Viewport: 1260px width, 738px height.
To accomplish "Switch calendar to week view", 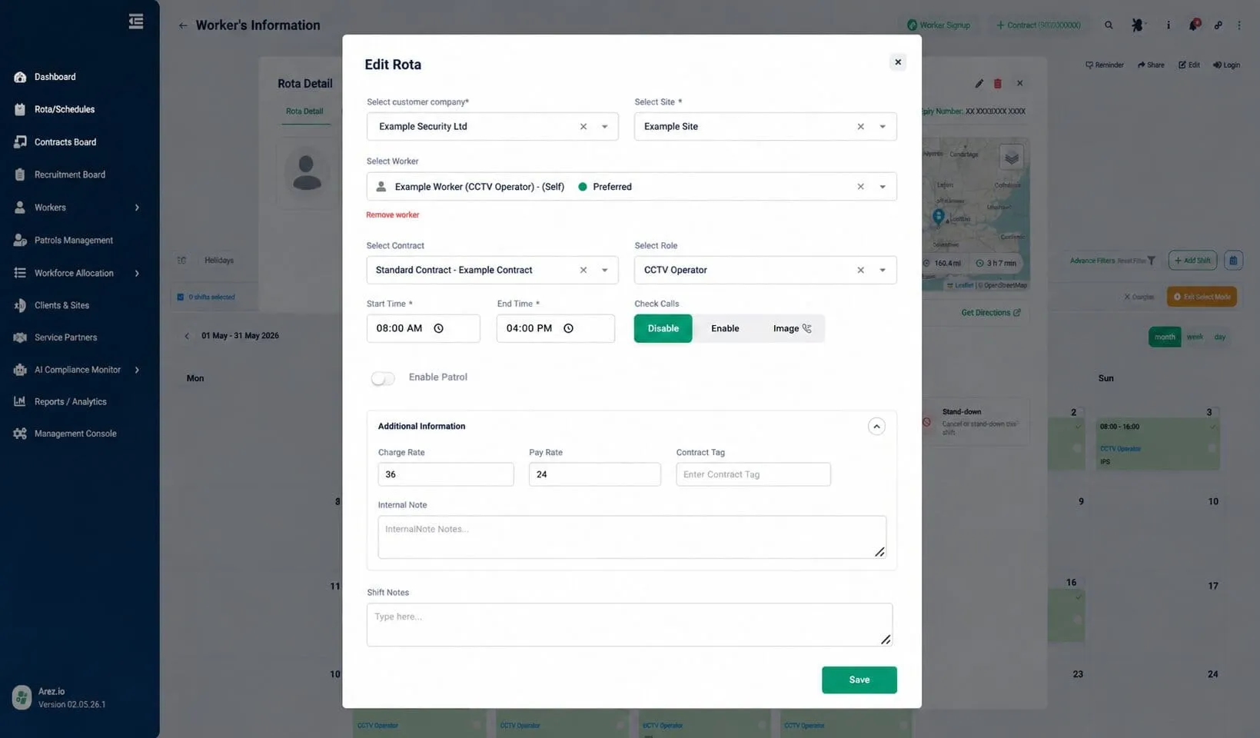I will click(x=1195, y=337).
